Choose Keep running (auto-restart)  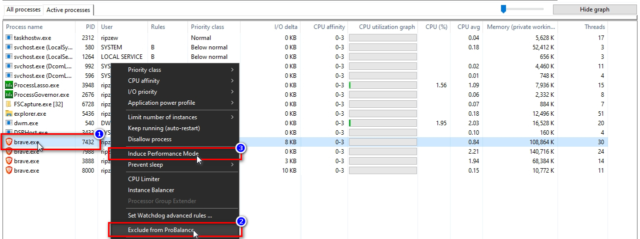(174, 128)
